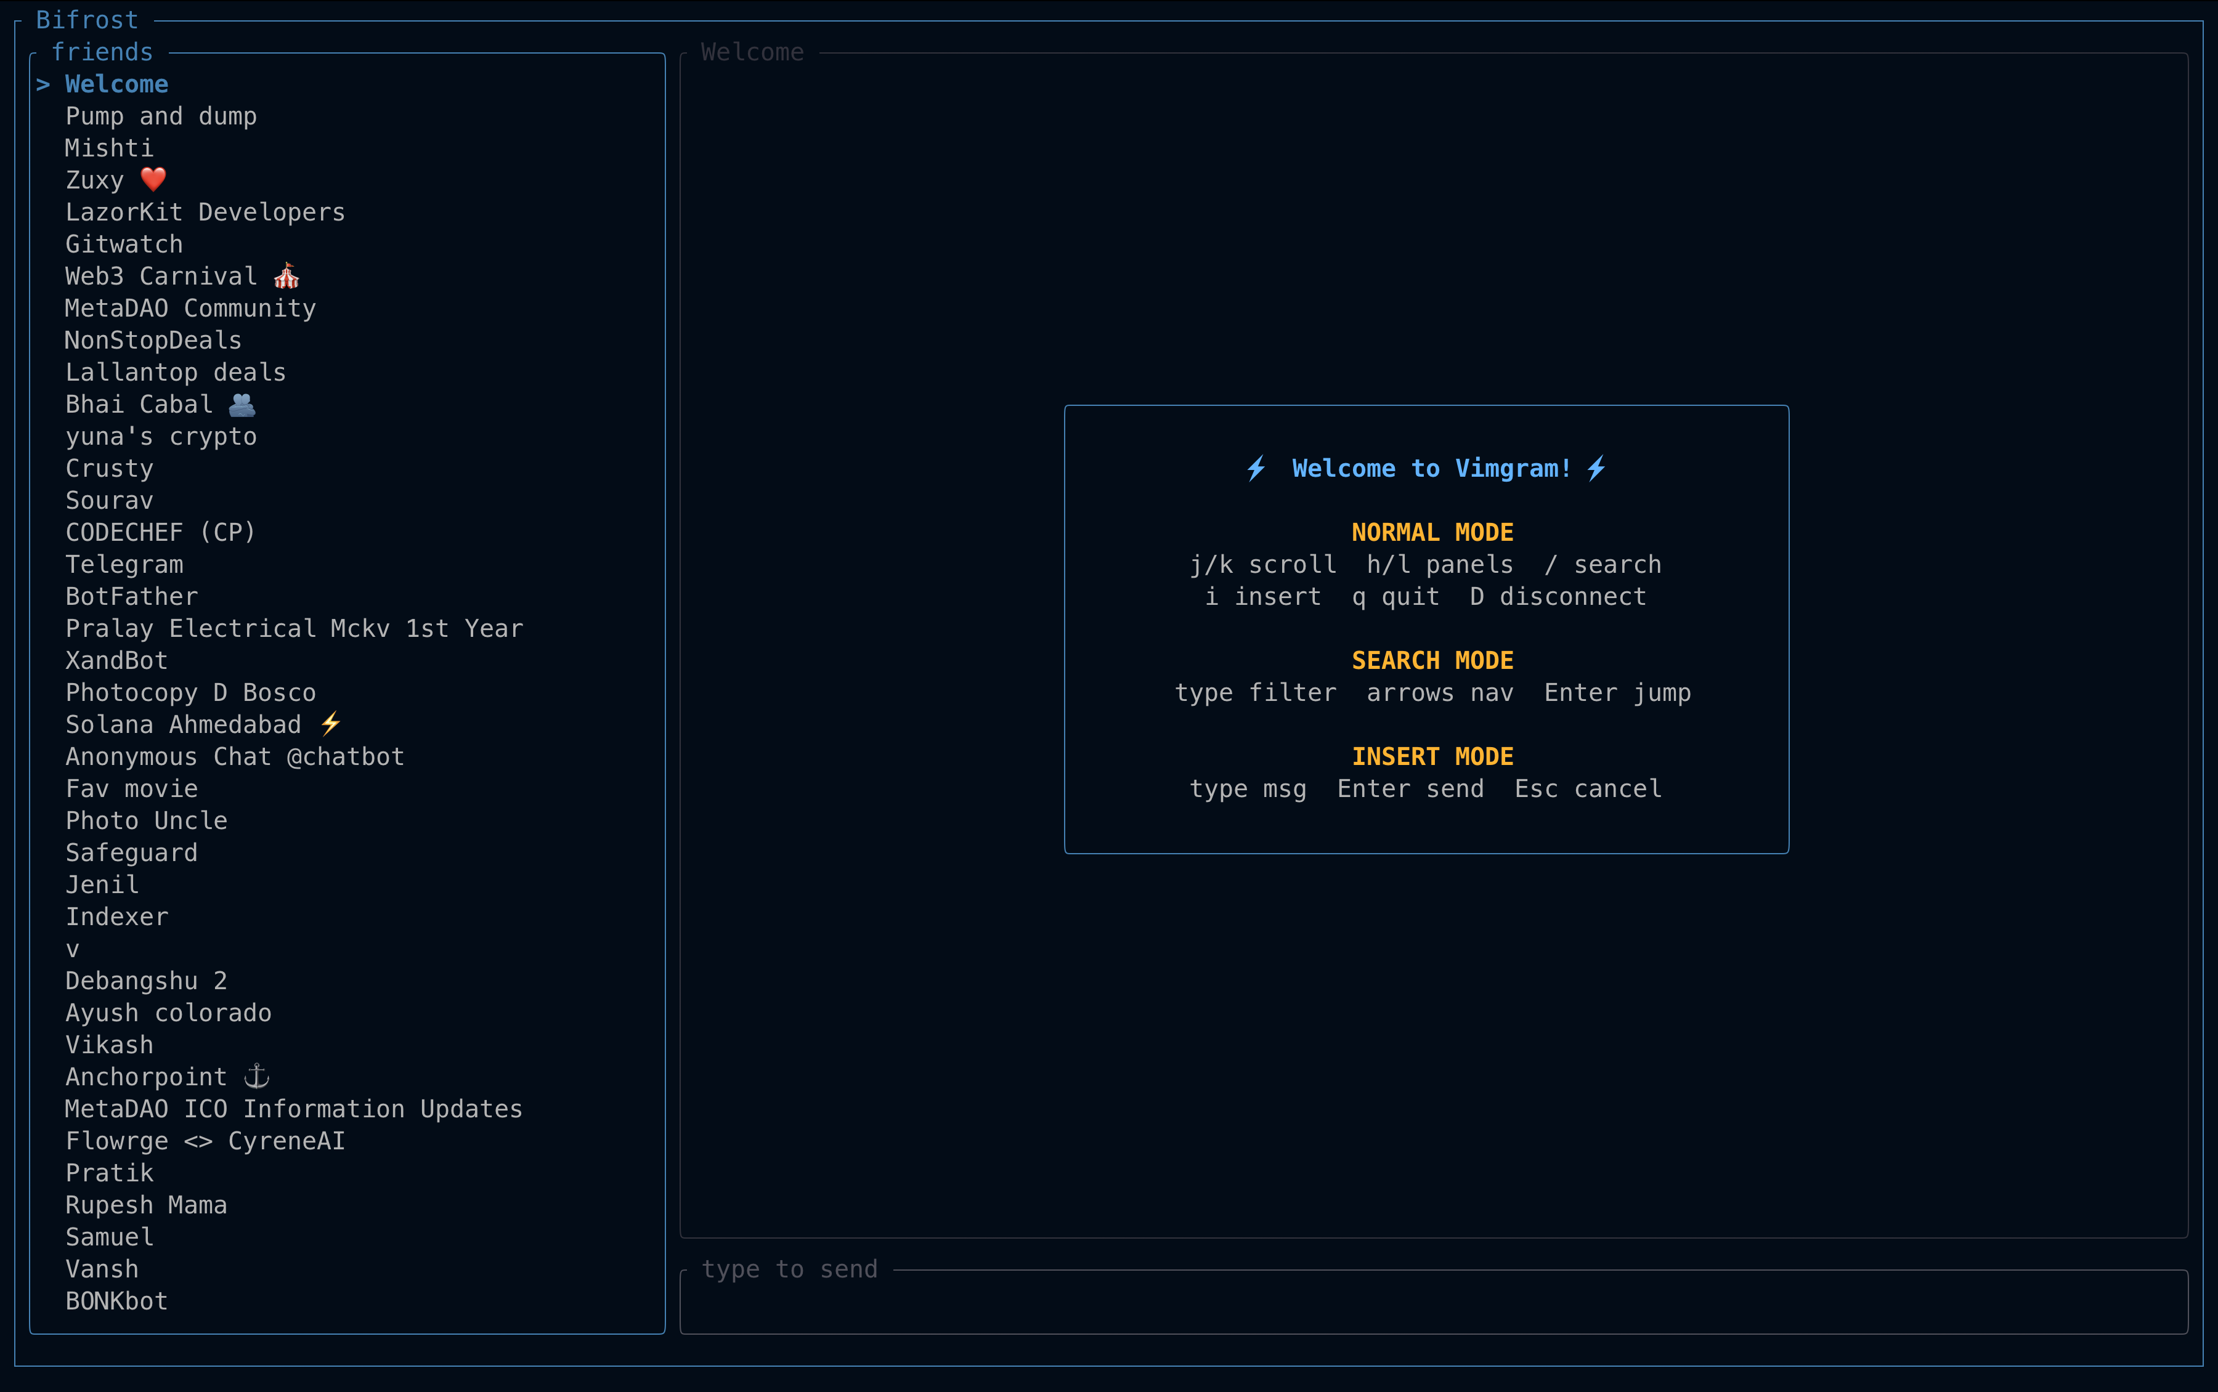The image size is (2218, 1392).
Task: Click the selection arrow beside Welcome
Action: 43,84
